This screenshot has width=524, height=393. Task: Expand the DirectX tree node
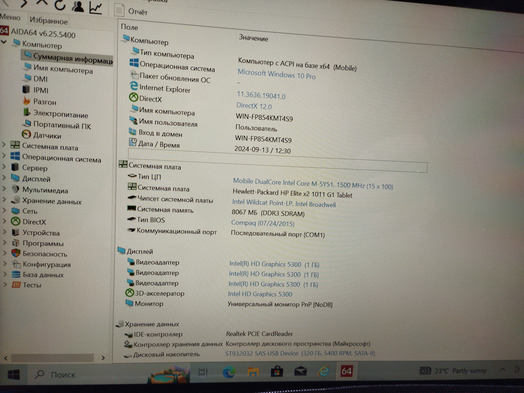(4, 221)
